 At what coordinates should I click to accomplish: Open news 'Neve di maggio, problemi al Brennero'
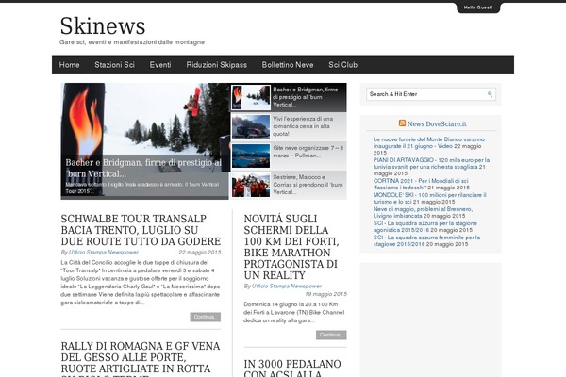(x=423, y=212)
